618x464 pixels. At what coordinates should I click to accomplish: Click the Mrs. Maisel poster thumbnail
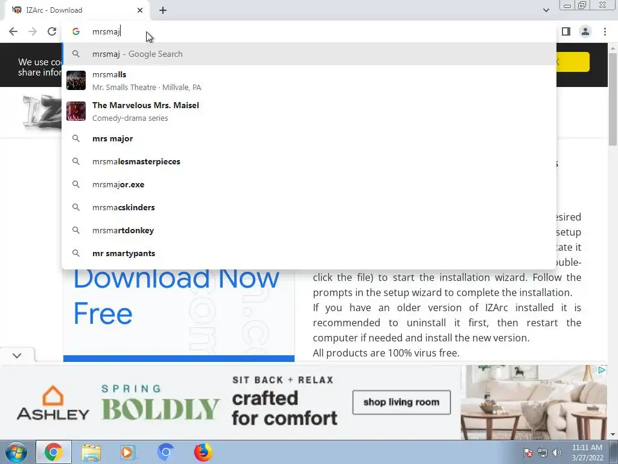(76, 111)
